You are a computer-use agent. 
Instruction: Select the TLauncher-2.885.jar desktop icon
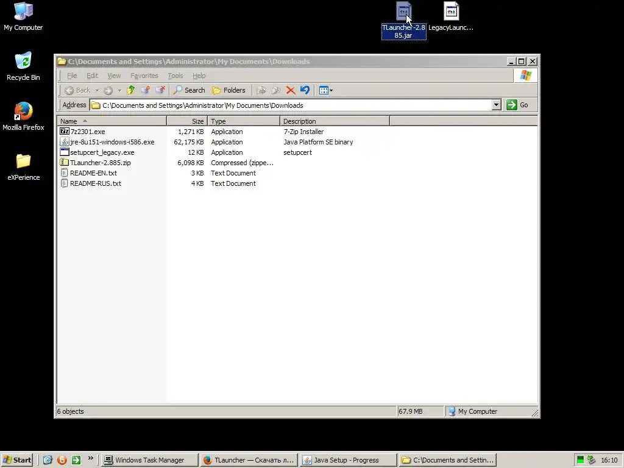click(x=403, y=21)
